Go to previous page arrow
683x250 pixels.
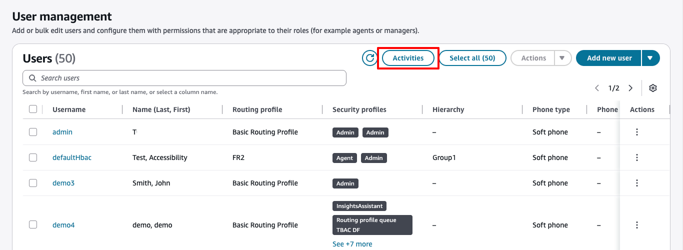click(x=597, y=88)
